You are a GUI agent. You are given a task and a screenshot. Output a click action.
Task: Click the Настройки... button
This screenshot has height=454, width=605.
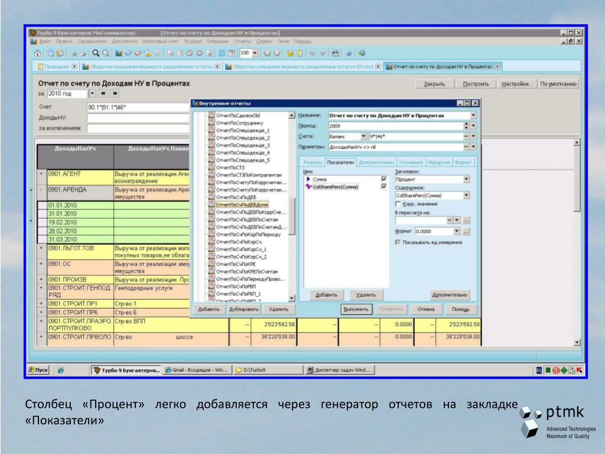[x=516, y=84]
